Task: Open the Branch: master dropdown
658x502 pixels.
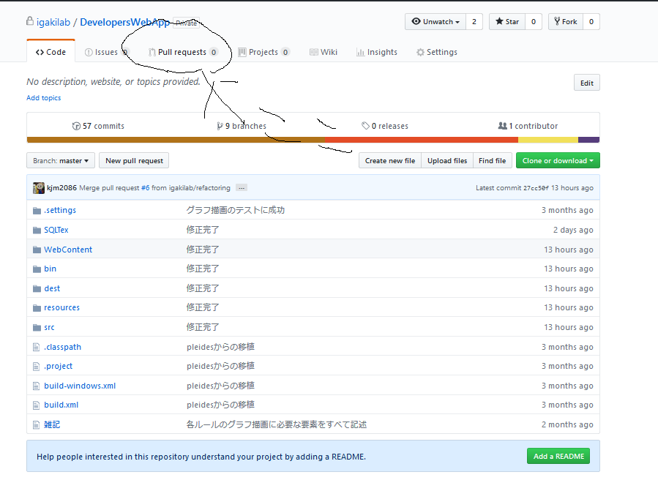Action: pos(61,161)
